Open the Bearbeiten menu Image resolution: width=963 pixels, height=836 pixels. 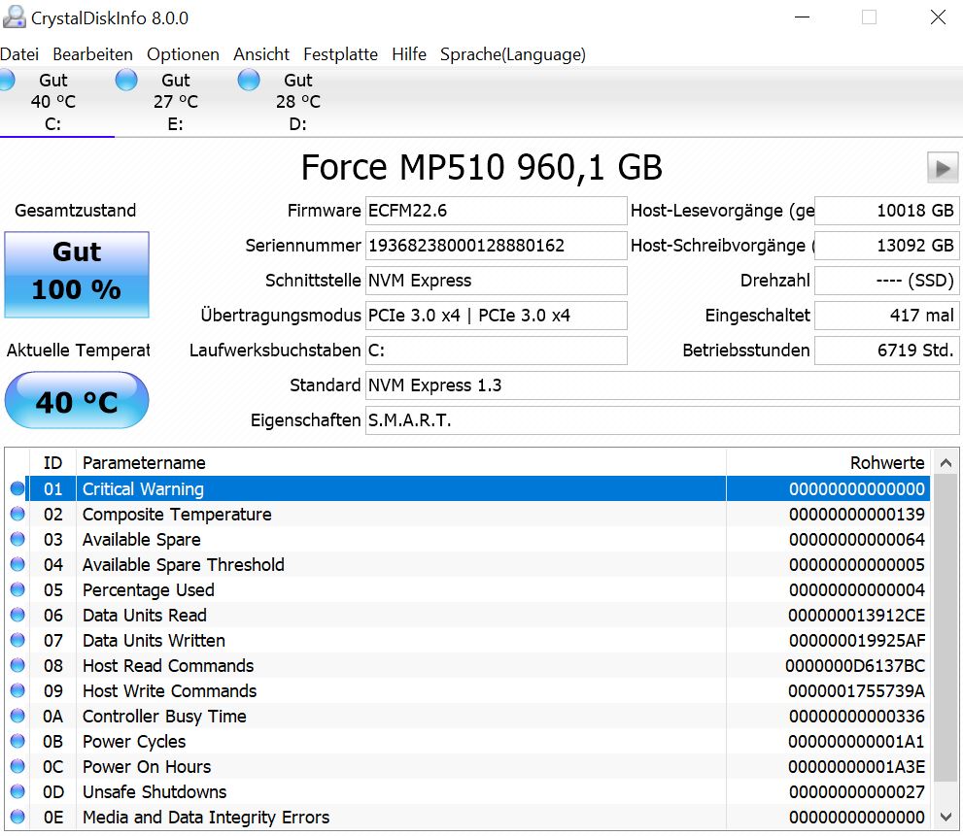pyautogui.click(x=92, y=54)
